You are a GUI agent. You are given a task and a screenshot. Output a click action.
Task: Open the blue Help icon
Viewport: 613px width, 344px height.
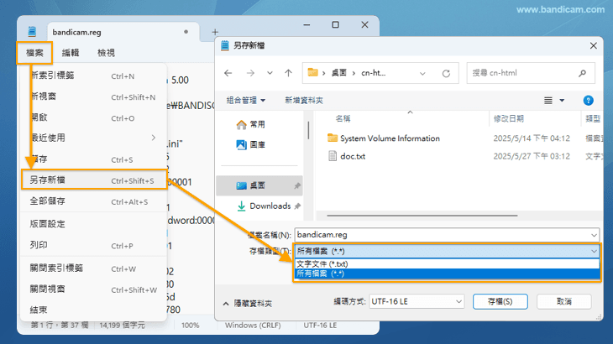tap(588, 101)
